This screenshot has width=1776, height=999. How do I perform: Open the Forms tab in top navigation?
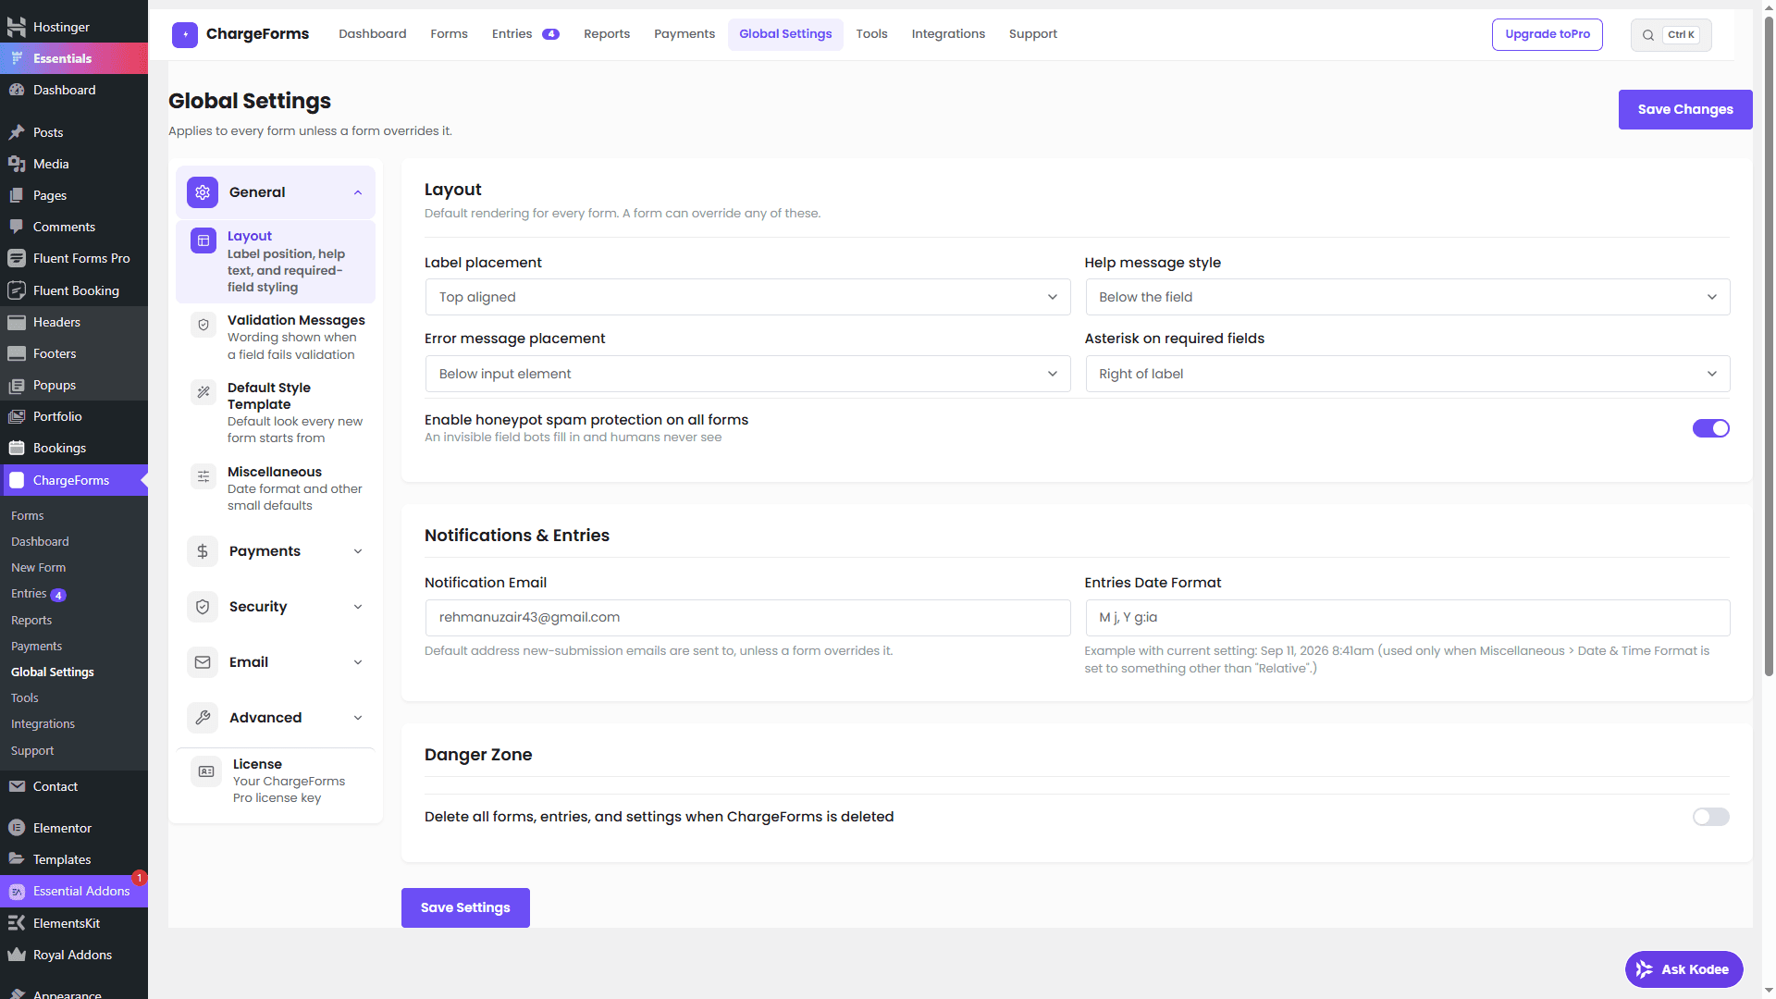click(449, 34)
